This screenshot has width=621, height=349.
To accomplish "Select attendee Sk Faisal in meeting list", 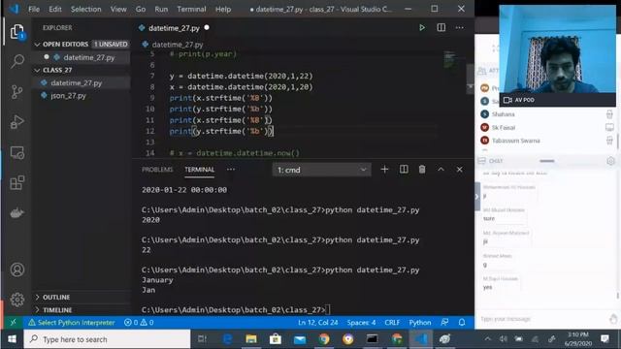I will (x=503, y=127).
